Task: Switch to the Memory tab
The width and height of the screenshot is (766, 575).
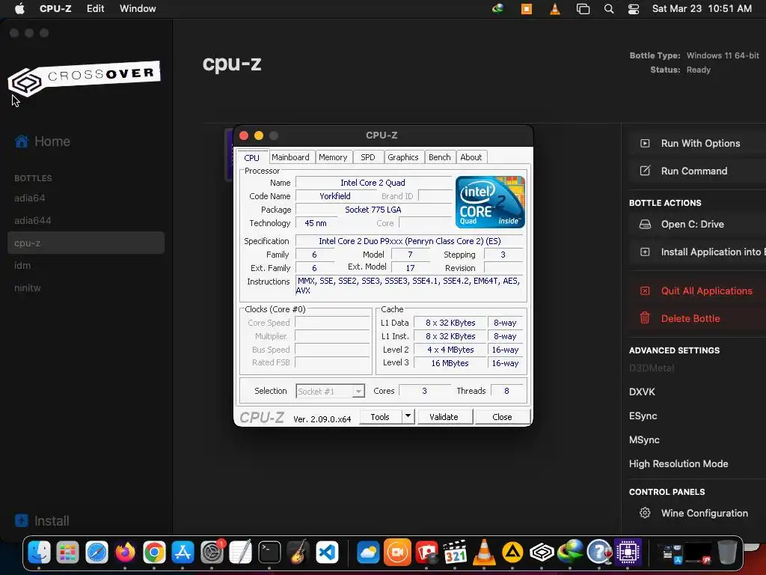Action: (x=333, y=157)
